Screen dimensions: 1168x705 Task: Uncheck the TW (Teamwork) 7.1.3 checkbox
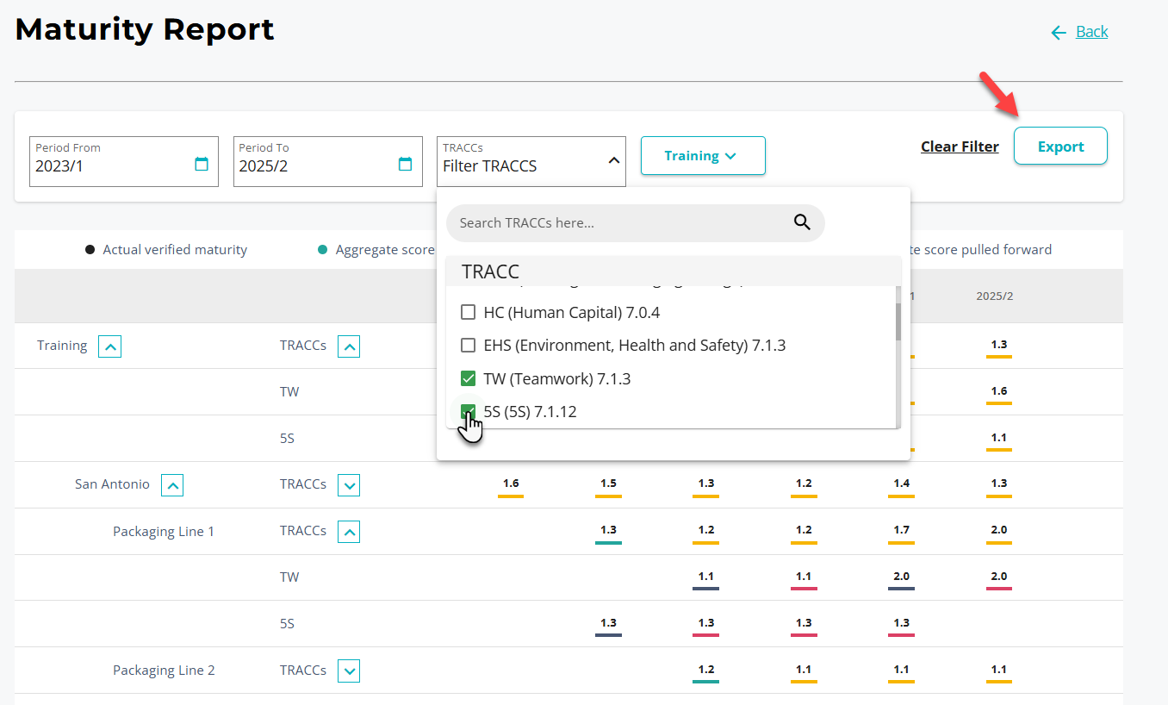click(469, 378)
